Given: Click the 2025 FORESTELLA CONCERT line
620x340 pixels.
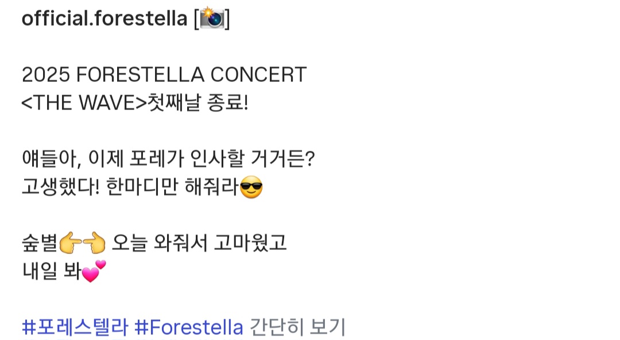Looking at the screenshot, I should [164, 75].
